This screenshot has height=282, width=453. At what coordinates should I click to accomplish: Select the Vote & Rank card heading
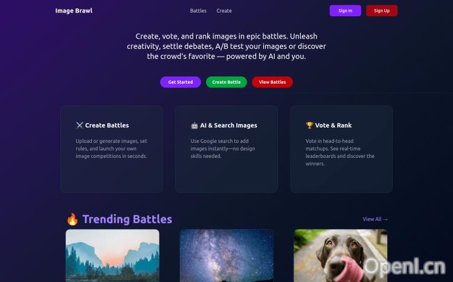[x=333, y=125]
